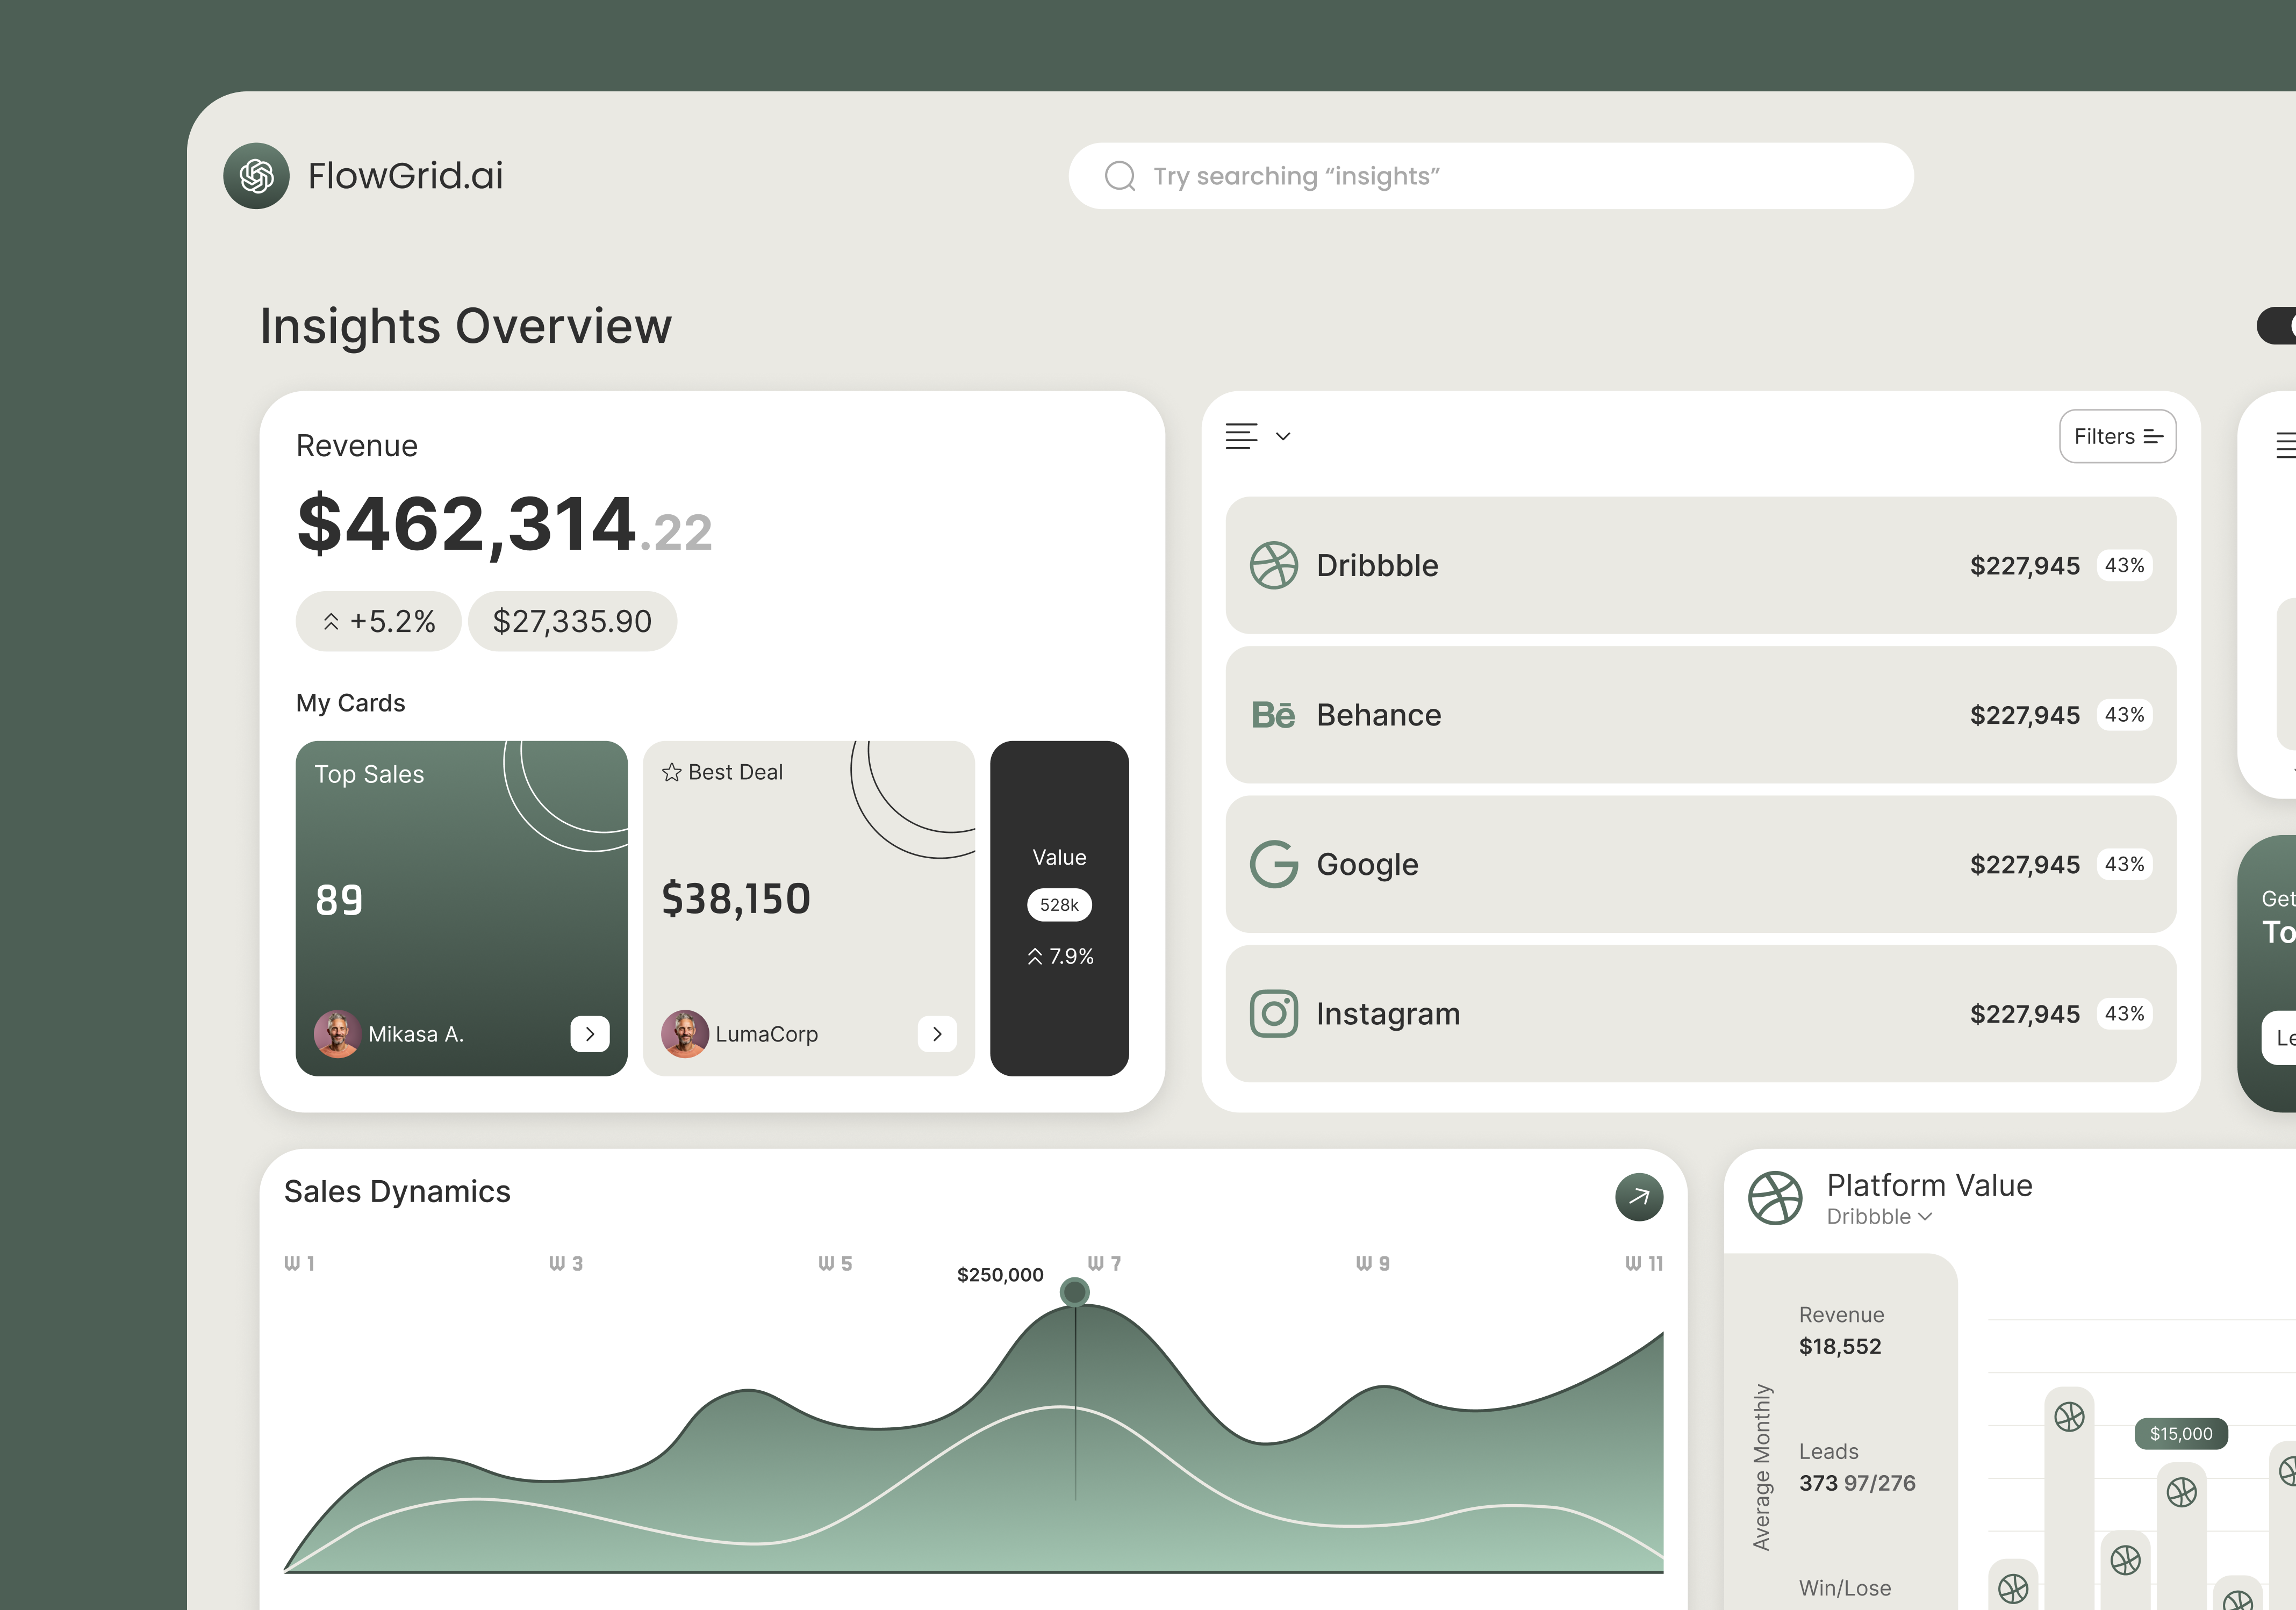This screenshot has height=1610, width=2296.
Task: Click the FlowGrid.ai logo icon
Action: coord(256,176)
